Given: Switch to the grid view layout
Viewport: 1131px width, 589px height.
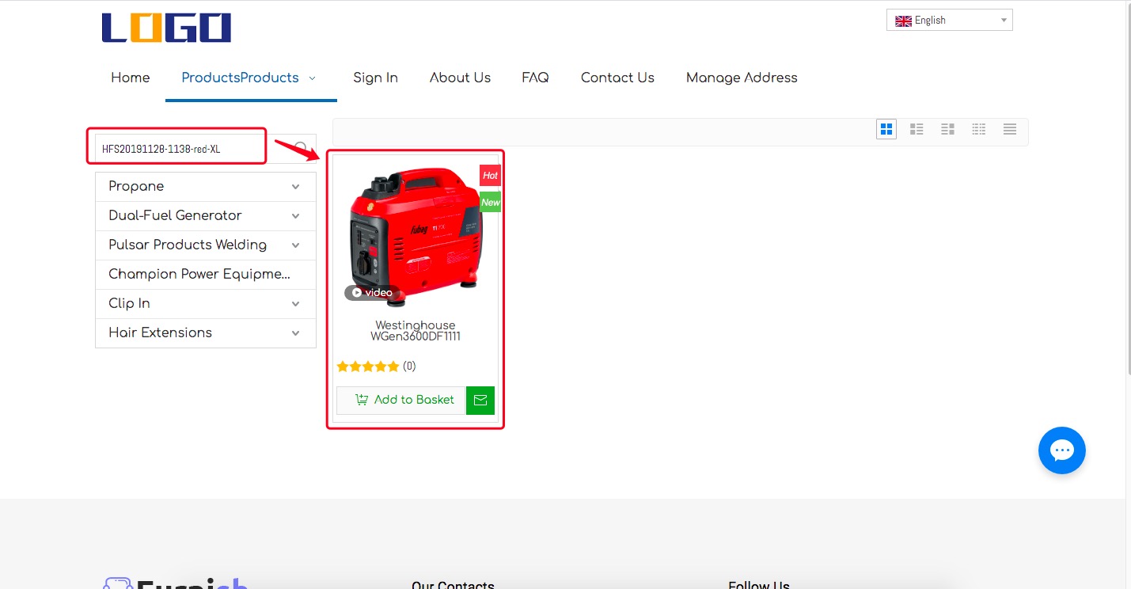Looking at the screenshot, I should pos(886,129).
